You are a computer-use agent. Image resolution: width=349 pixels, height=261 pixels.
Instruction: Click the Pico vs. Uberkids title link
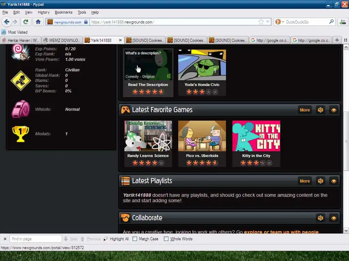202,156
